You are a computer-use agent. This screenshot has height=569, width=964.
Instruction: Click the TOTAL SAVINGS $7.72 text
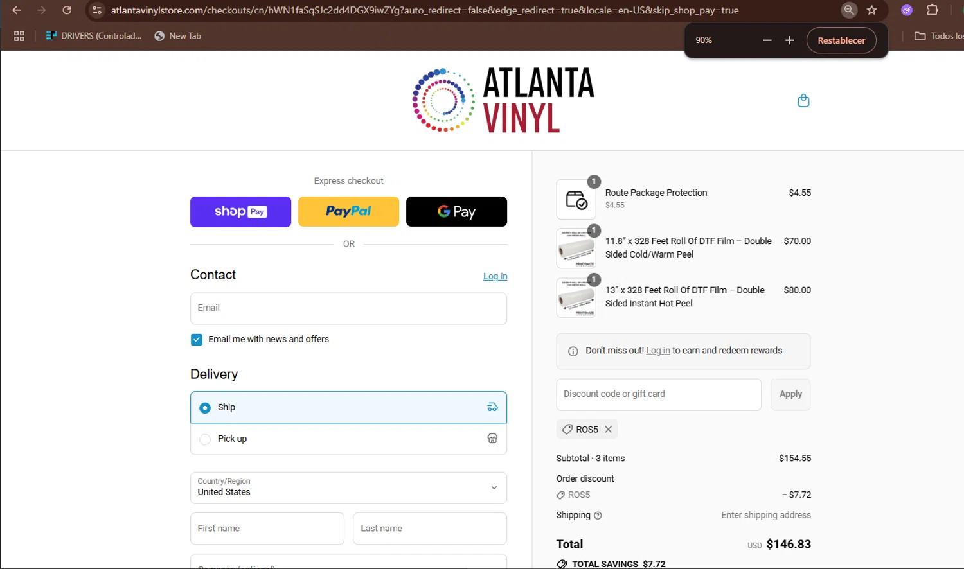click(618, 564)
